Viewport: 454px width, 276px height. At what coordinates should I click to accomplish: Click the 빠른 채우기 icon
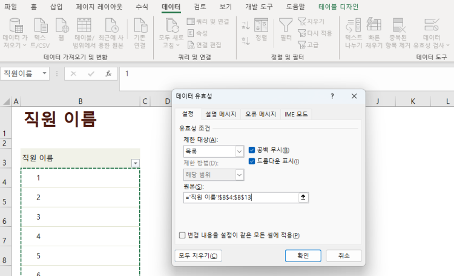click(374, 24)
